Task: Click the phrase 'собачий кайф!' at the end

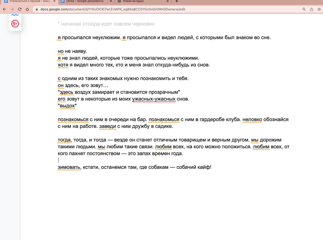Action: click(194, 167)
